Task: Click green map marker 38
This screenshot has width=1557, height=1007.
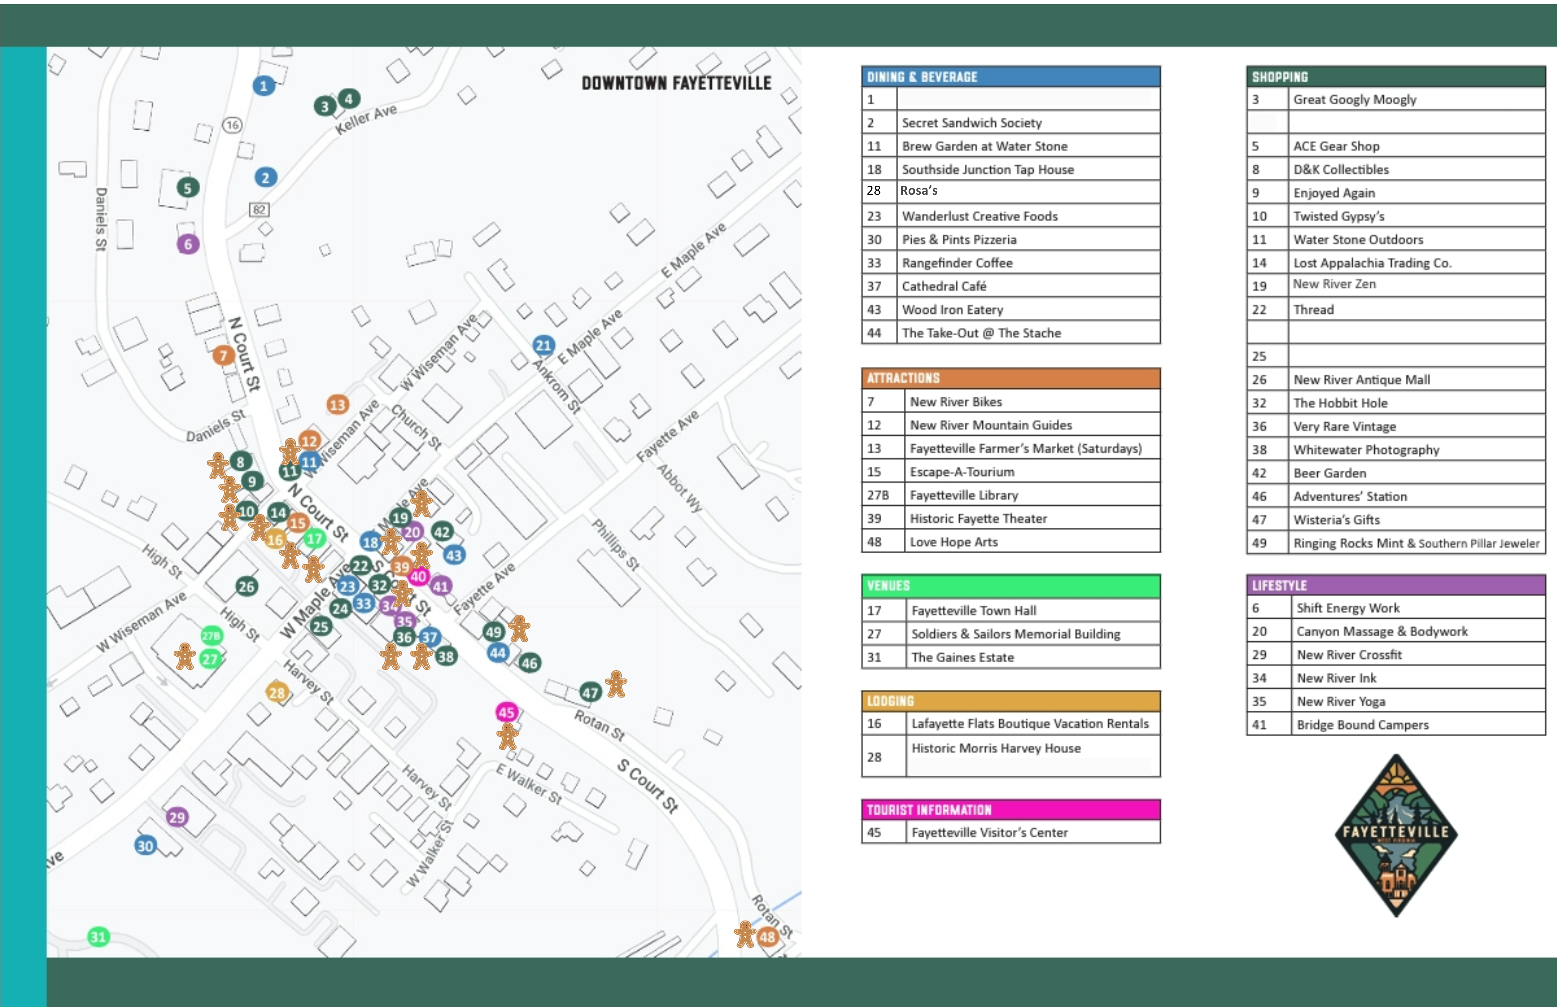Action: 446,656
